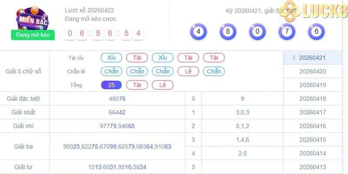The width and height of the screenshot is (348, 174).
Task: Click the Giải đặc biệt label
Action: pyautogui.click(x=23, y=99)
